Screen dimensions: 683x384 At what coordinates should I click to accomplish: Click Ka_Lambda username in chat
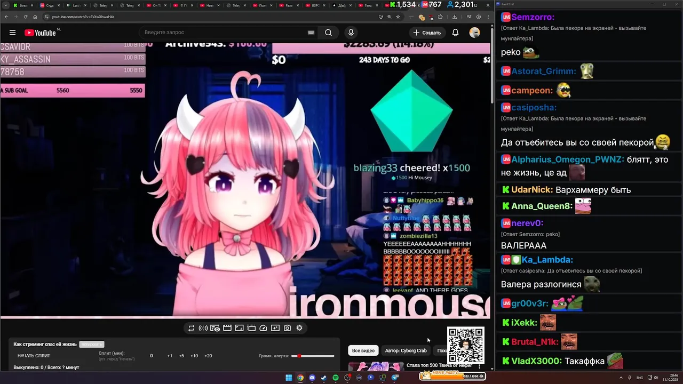point(547,260)
